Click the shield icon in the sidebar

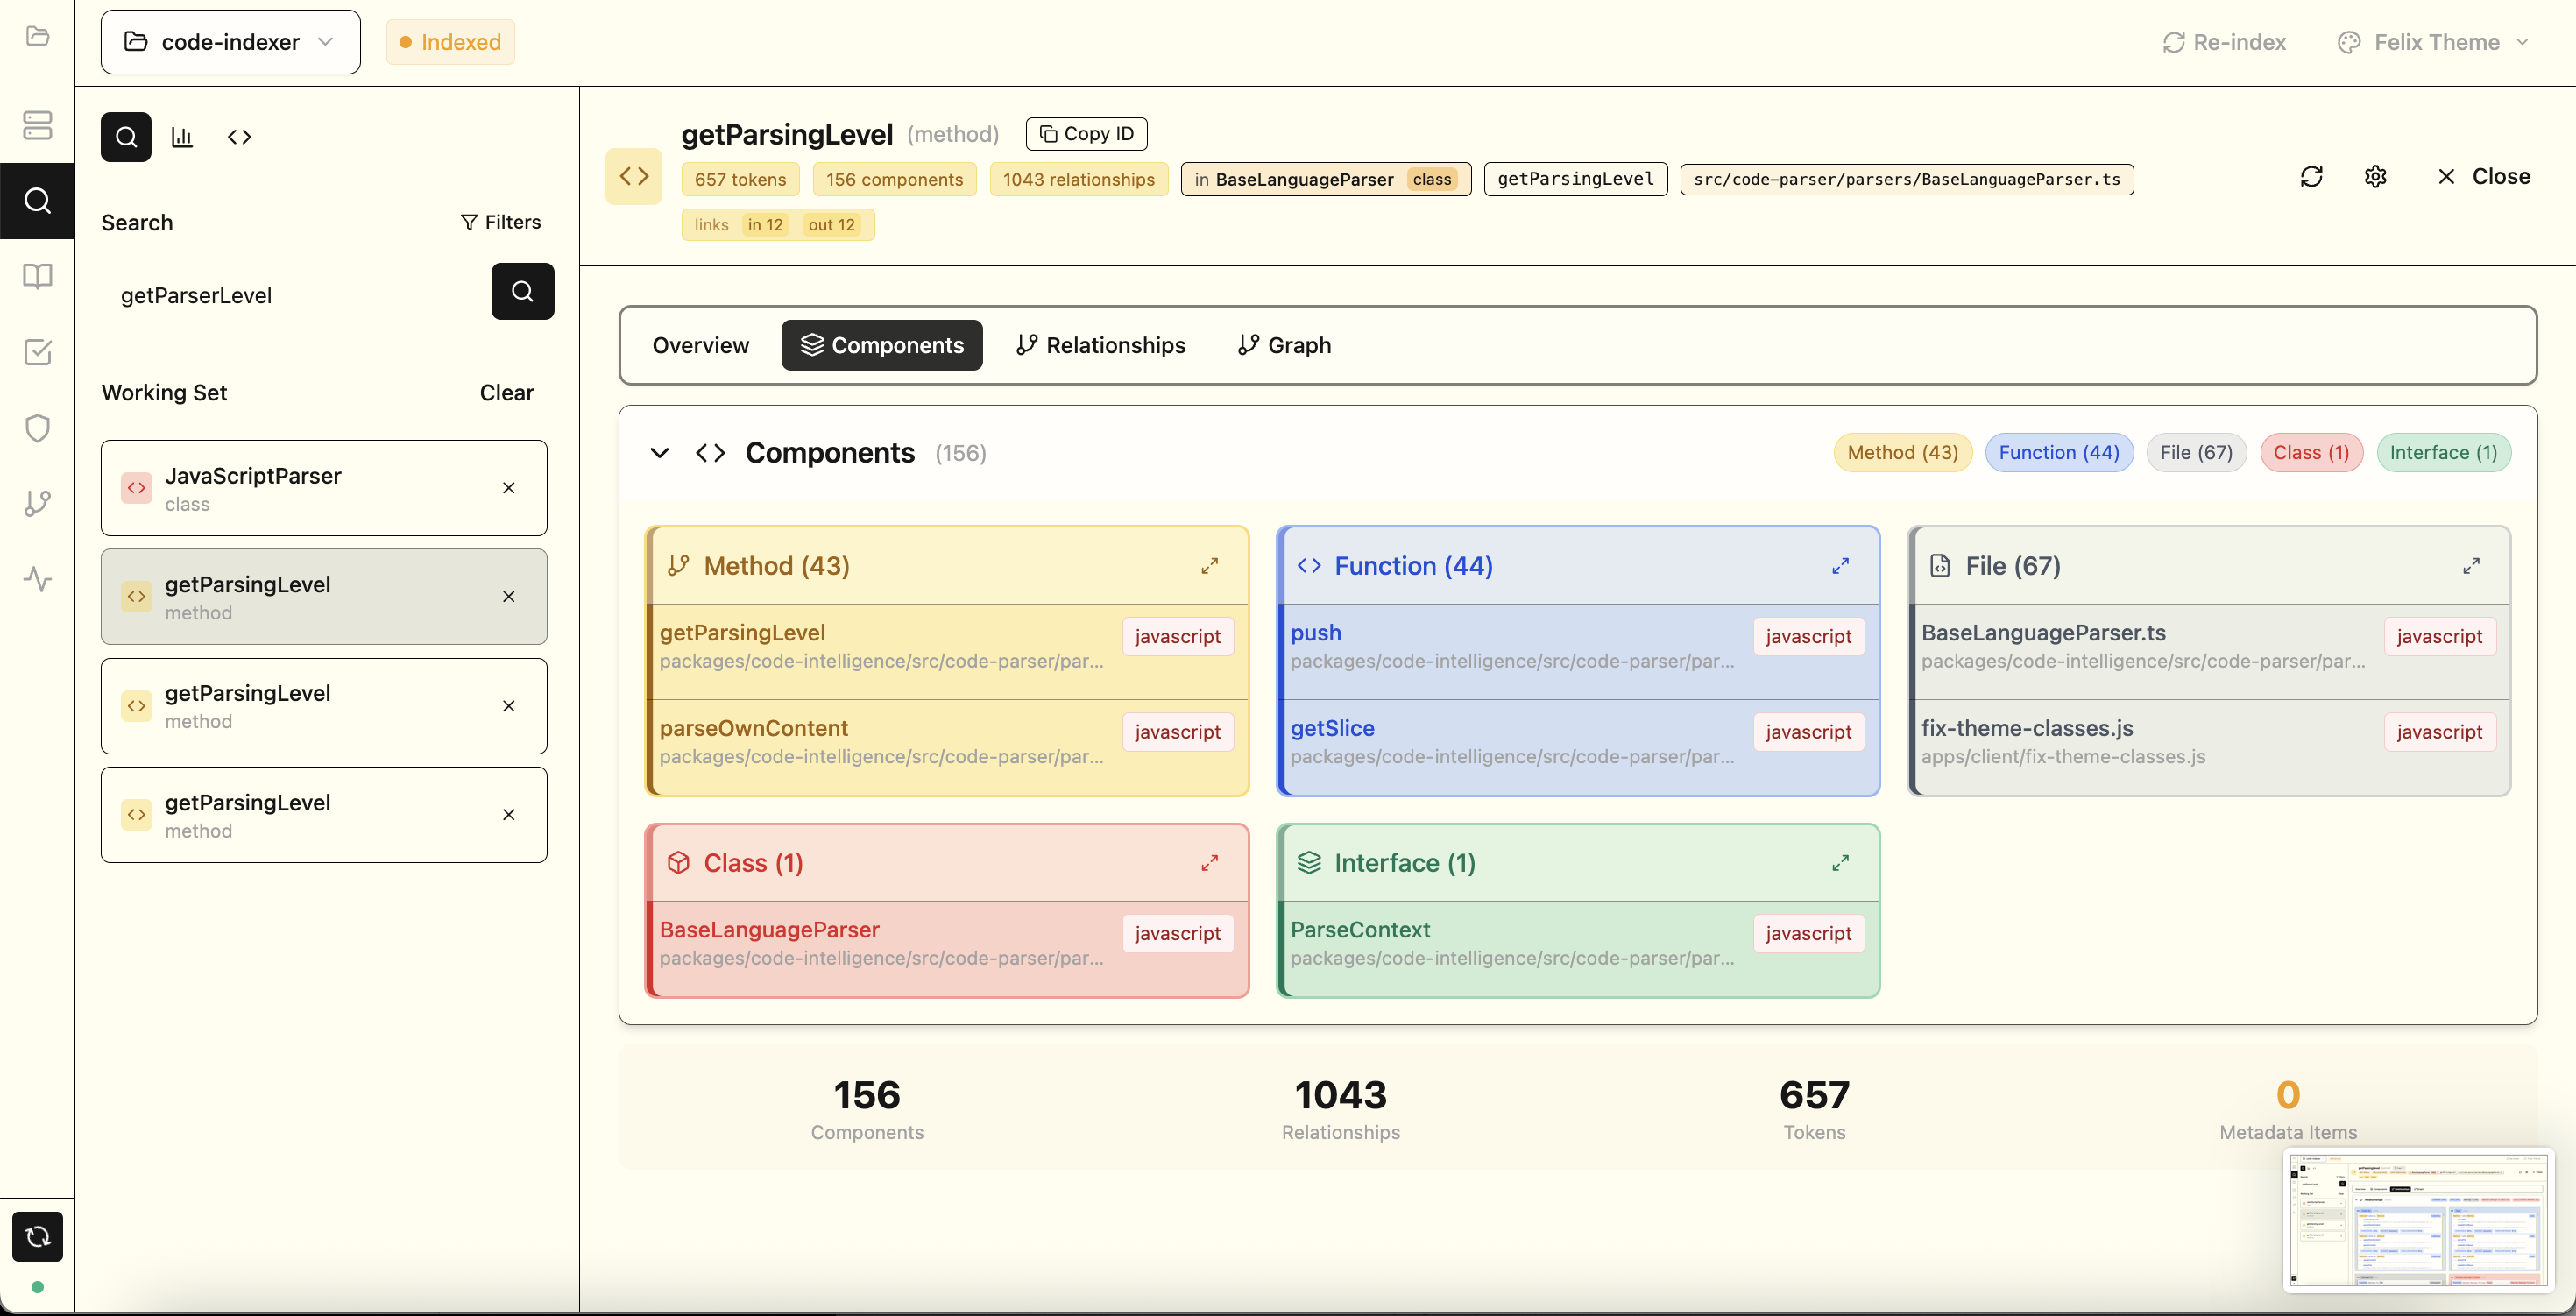click(x=37, y=428)
